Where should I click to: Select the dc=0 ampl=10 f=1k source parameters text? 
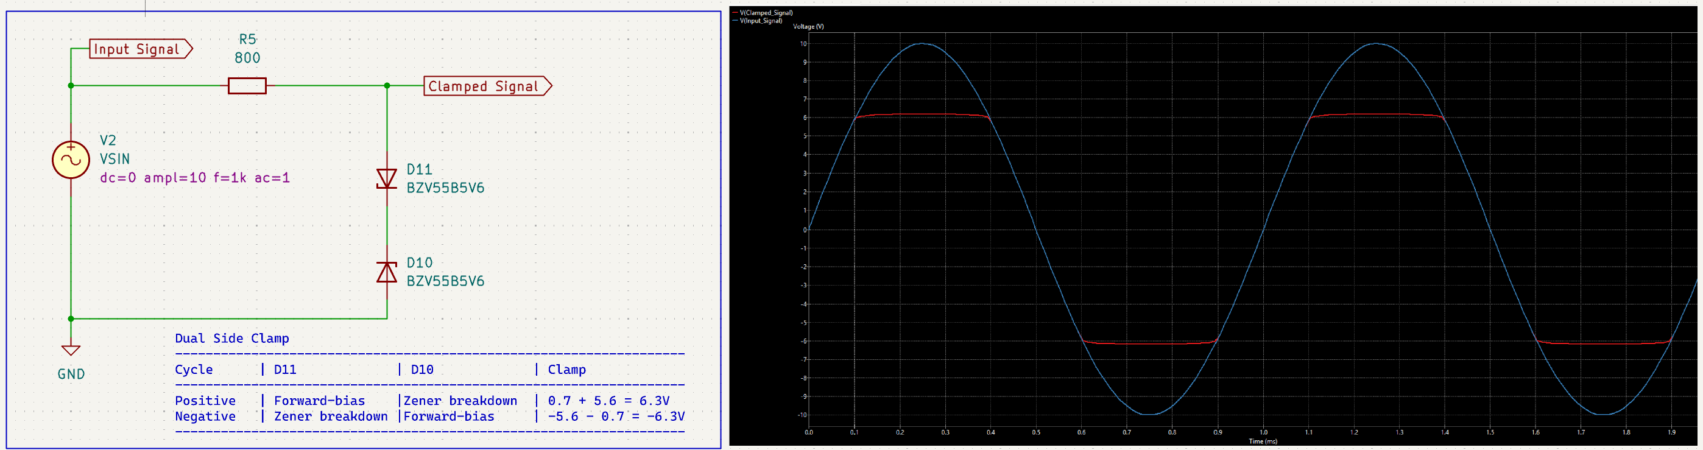[194, 178]
